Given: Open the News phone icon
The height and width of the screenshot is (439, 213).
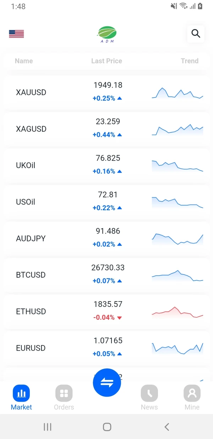Looking at the screenshot, I should click(x=149, y=393).
